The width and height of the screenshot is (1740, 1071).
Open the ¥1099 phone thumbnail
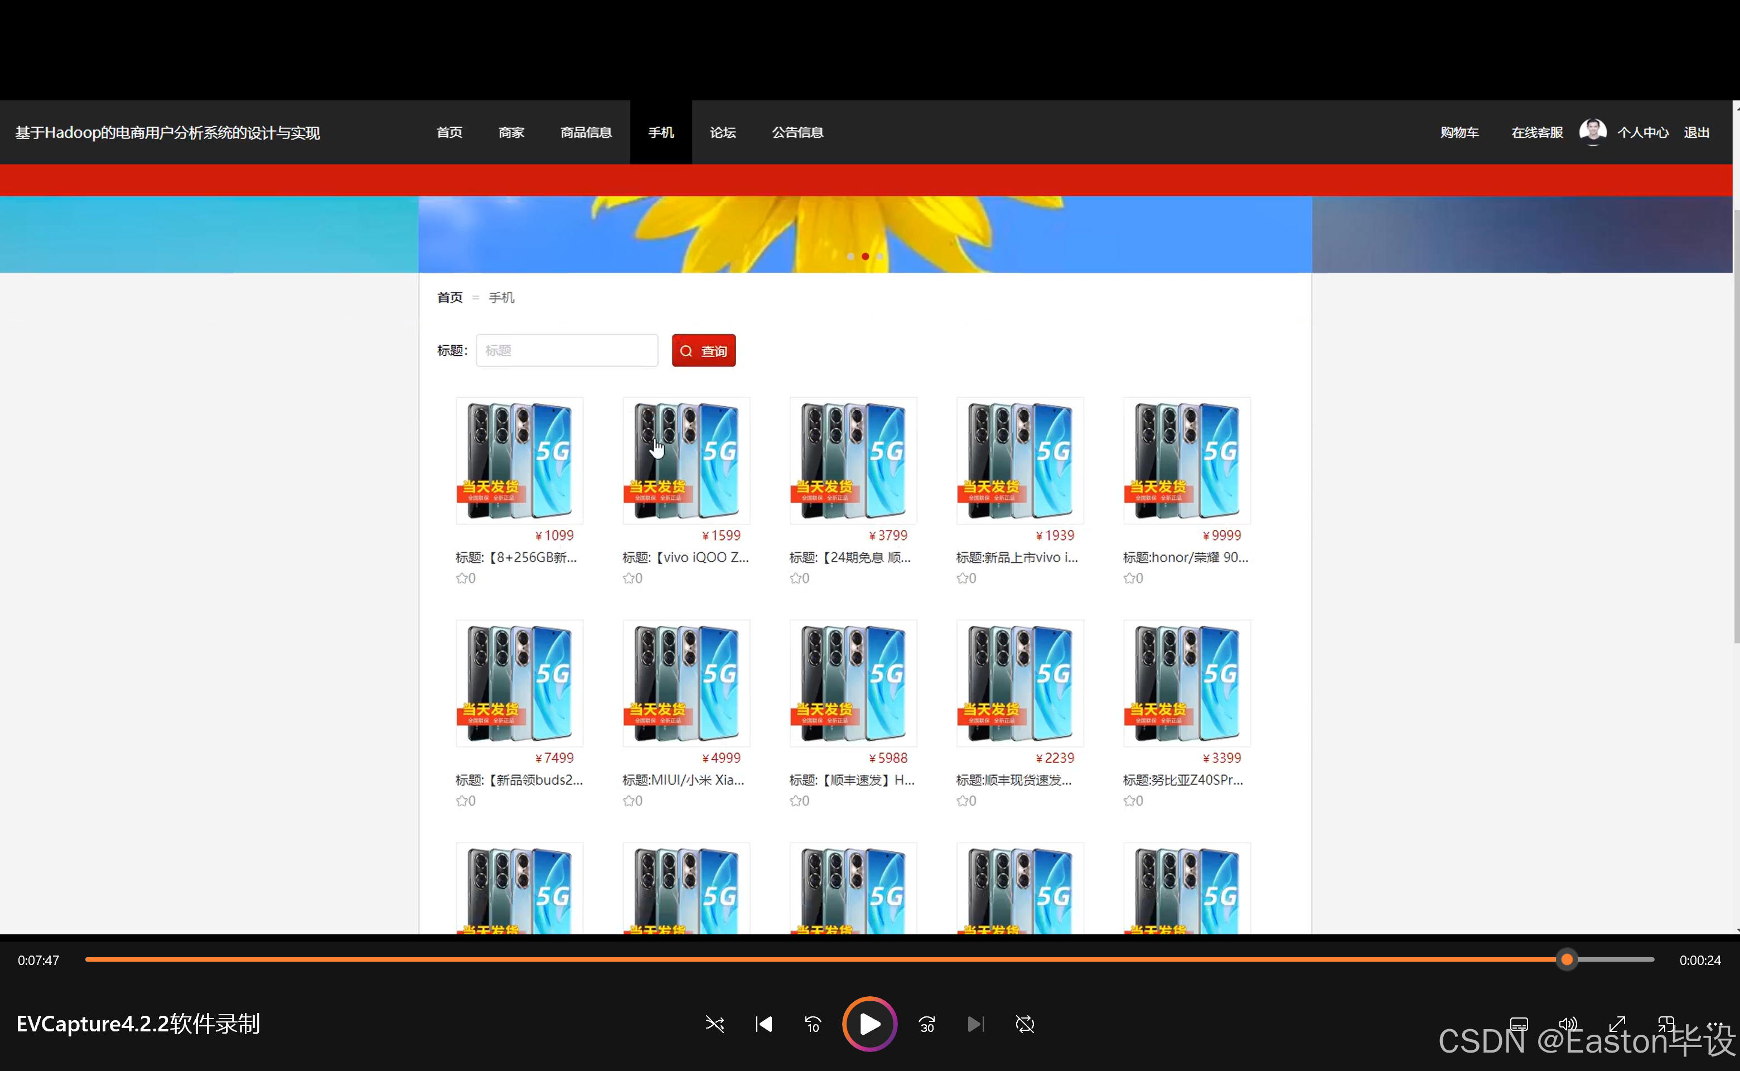pyautogui.click(x=519, y=460)
